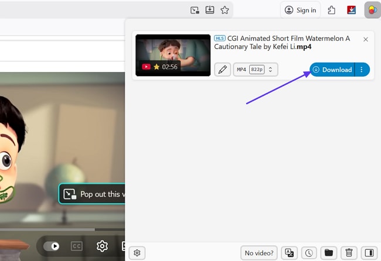Open the Watermelon video thumbnail
Viewport: 381px width, 261px height.
coord(173,55)
